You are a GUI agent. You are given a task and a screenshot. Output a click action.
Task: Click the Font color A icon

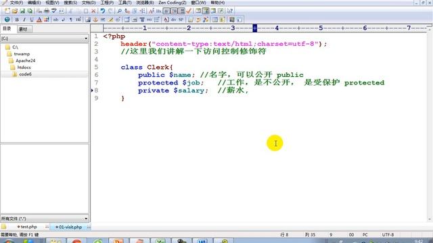(39, 20)
